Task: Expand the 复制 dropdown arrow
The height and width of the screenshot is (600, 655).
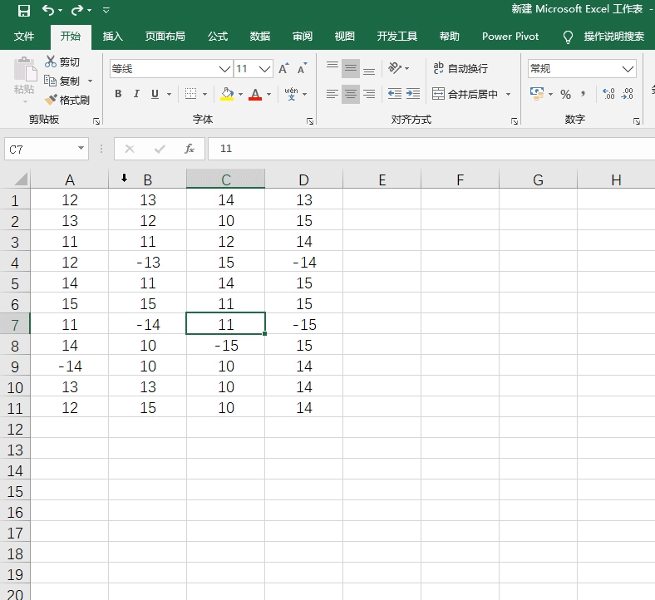Action: tap(90, 81)
